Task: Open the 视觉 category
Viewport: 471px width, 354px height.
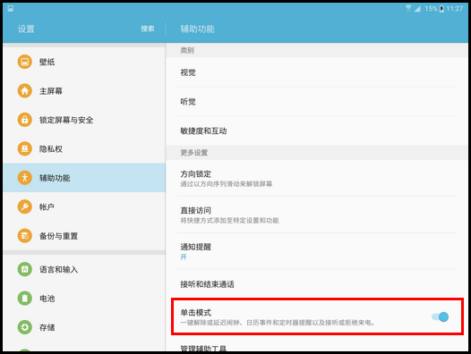Action: [x=317, y=72]
